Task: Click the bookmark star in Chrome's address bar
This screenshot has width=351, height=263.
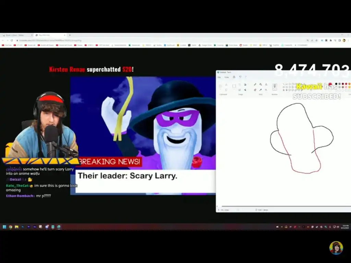Action: 316,40
